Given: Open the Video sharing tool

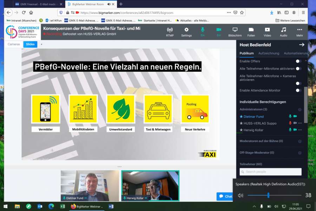Looking at the screenshot, I should click(267, 32).
